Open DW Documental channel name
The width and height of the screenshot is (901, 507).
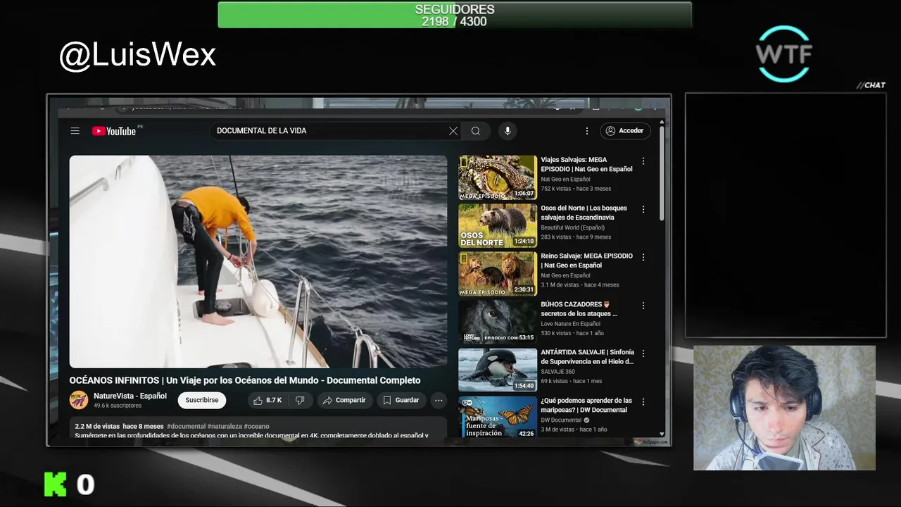tap(561, 420)
